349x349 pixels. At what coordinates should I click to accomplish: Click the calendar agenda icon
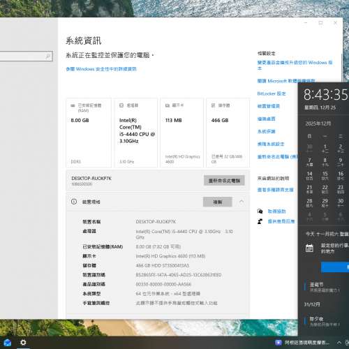309,248
